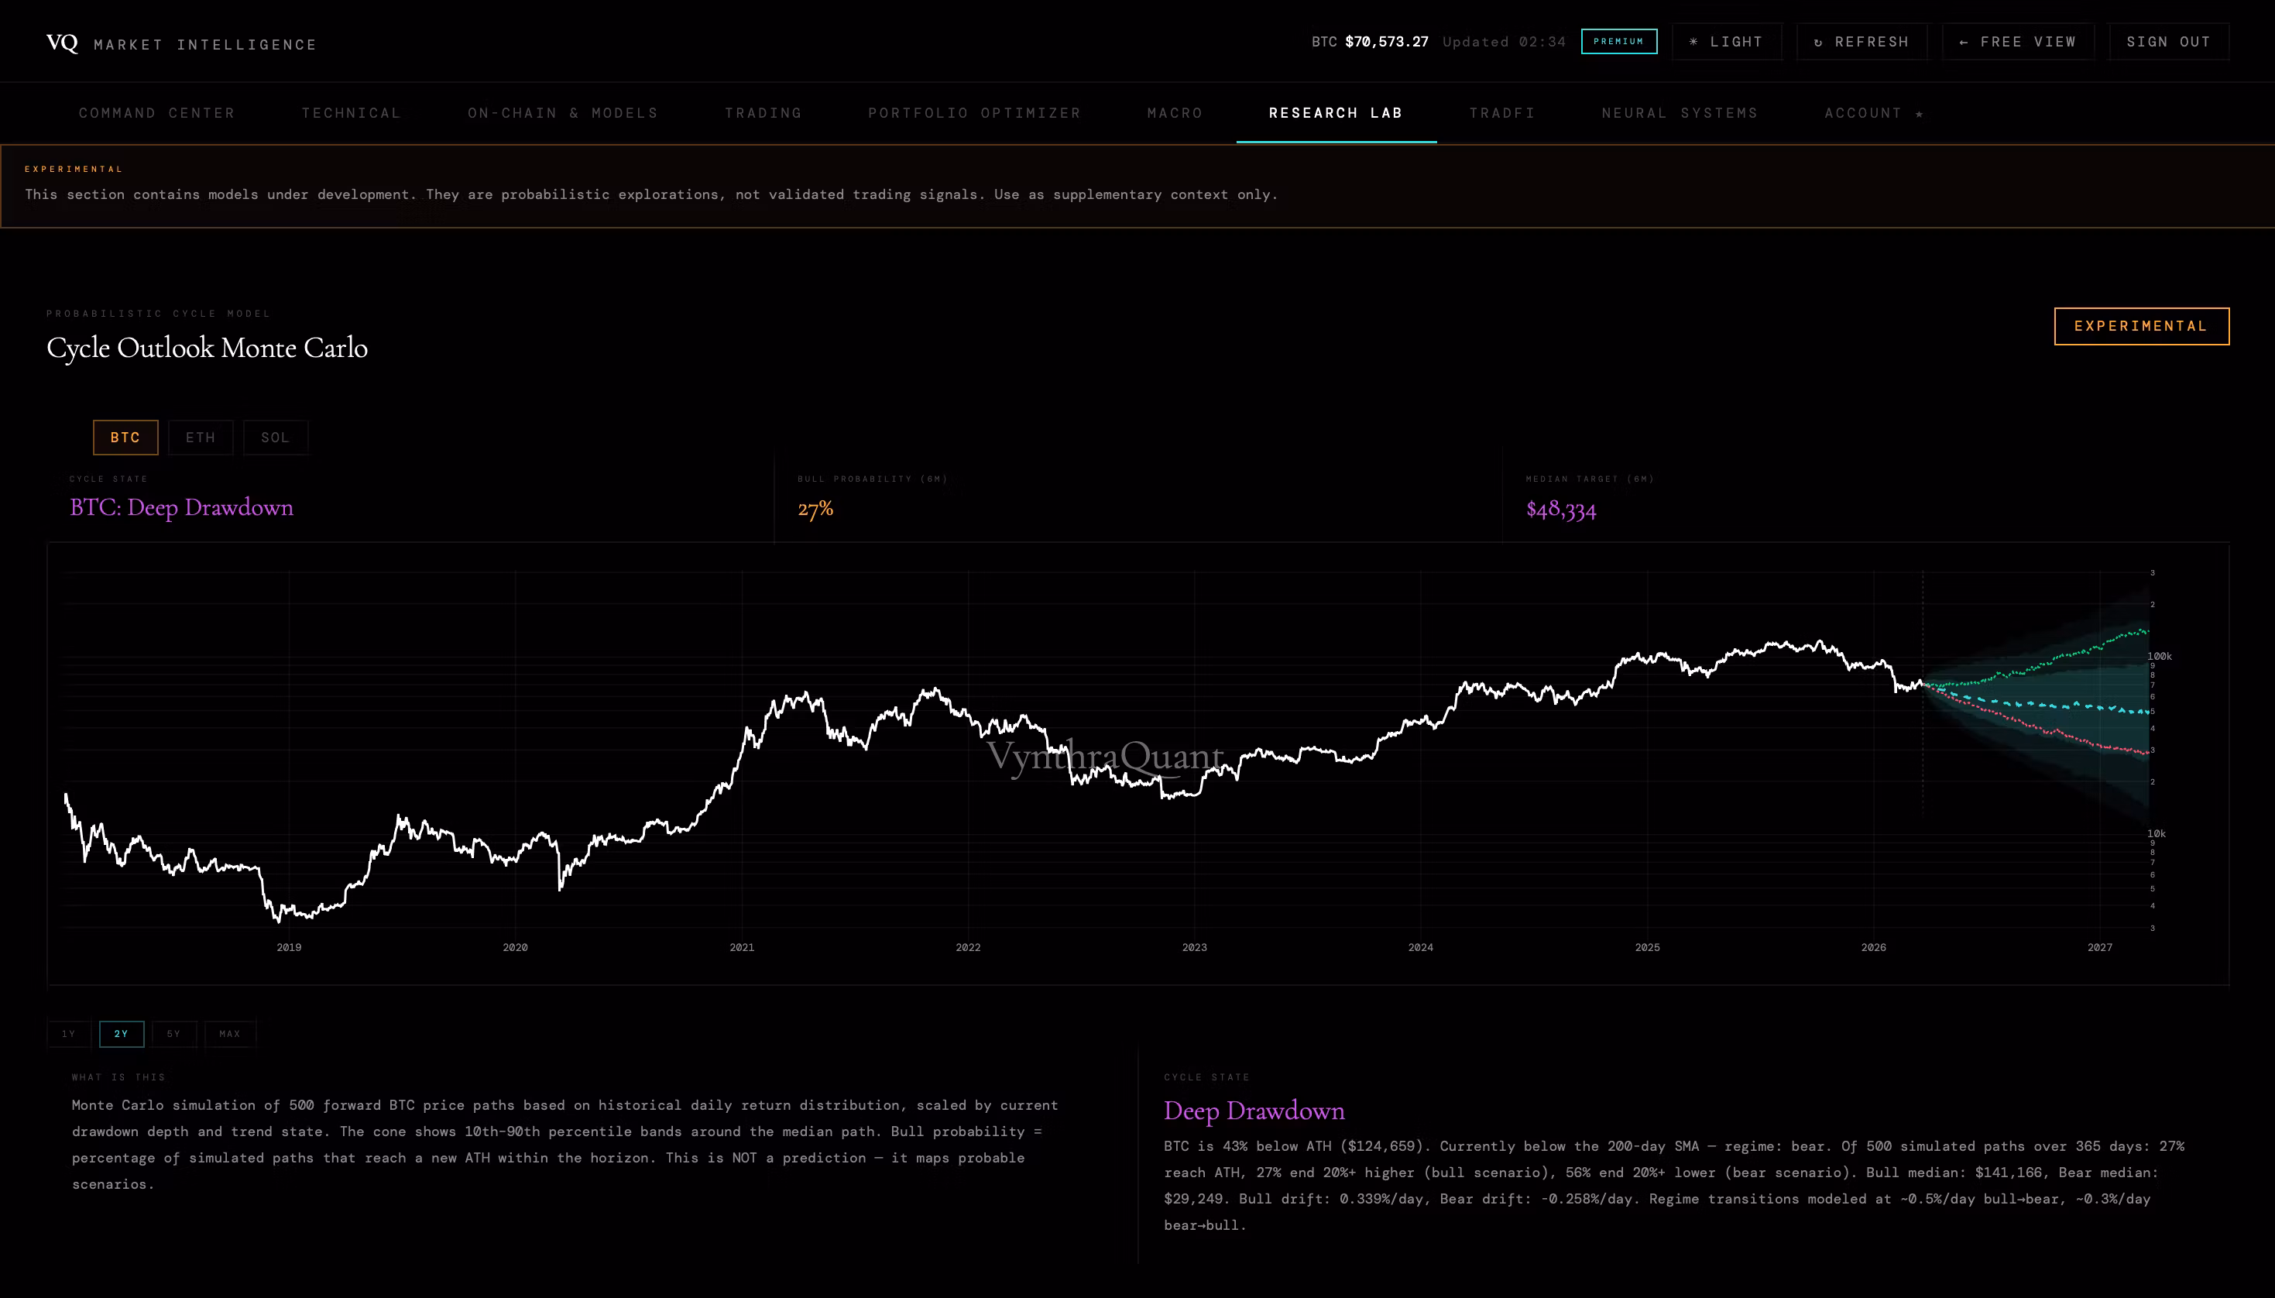
Task: Open the Account tab with star
Action: 1873,113
